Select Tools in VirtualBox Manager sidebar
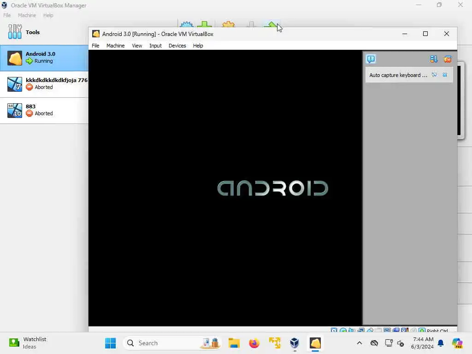This screenshot has width=472, height=354. 44,32
